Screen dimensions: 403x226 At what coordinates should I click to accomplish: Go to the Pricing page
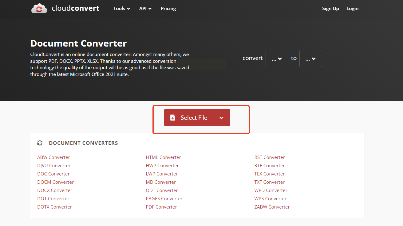[x=168, y=9]
